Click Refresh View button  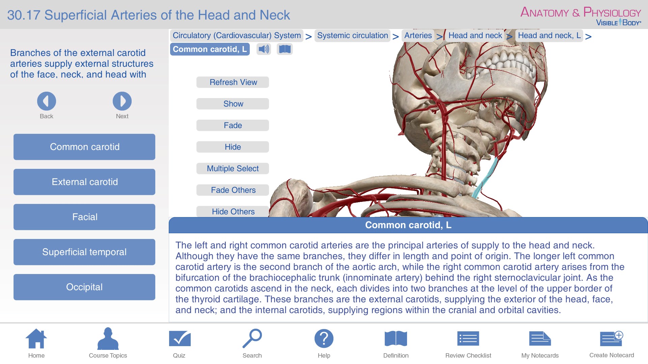point(233,82)
